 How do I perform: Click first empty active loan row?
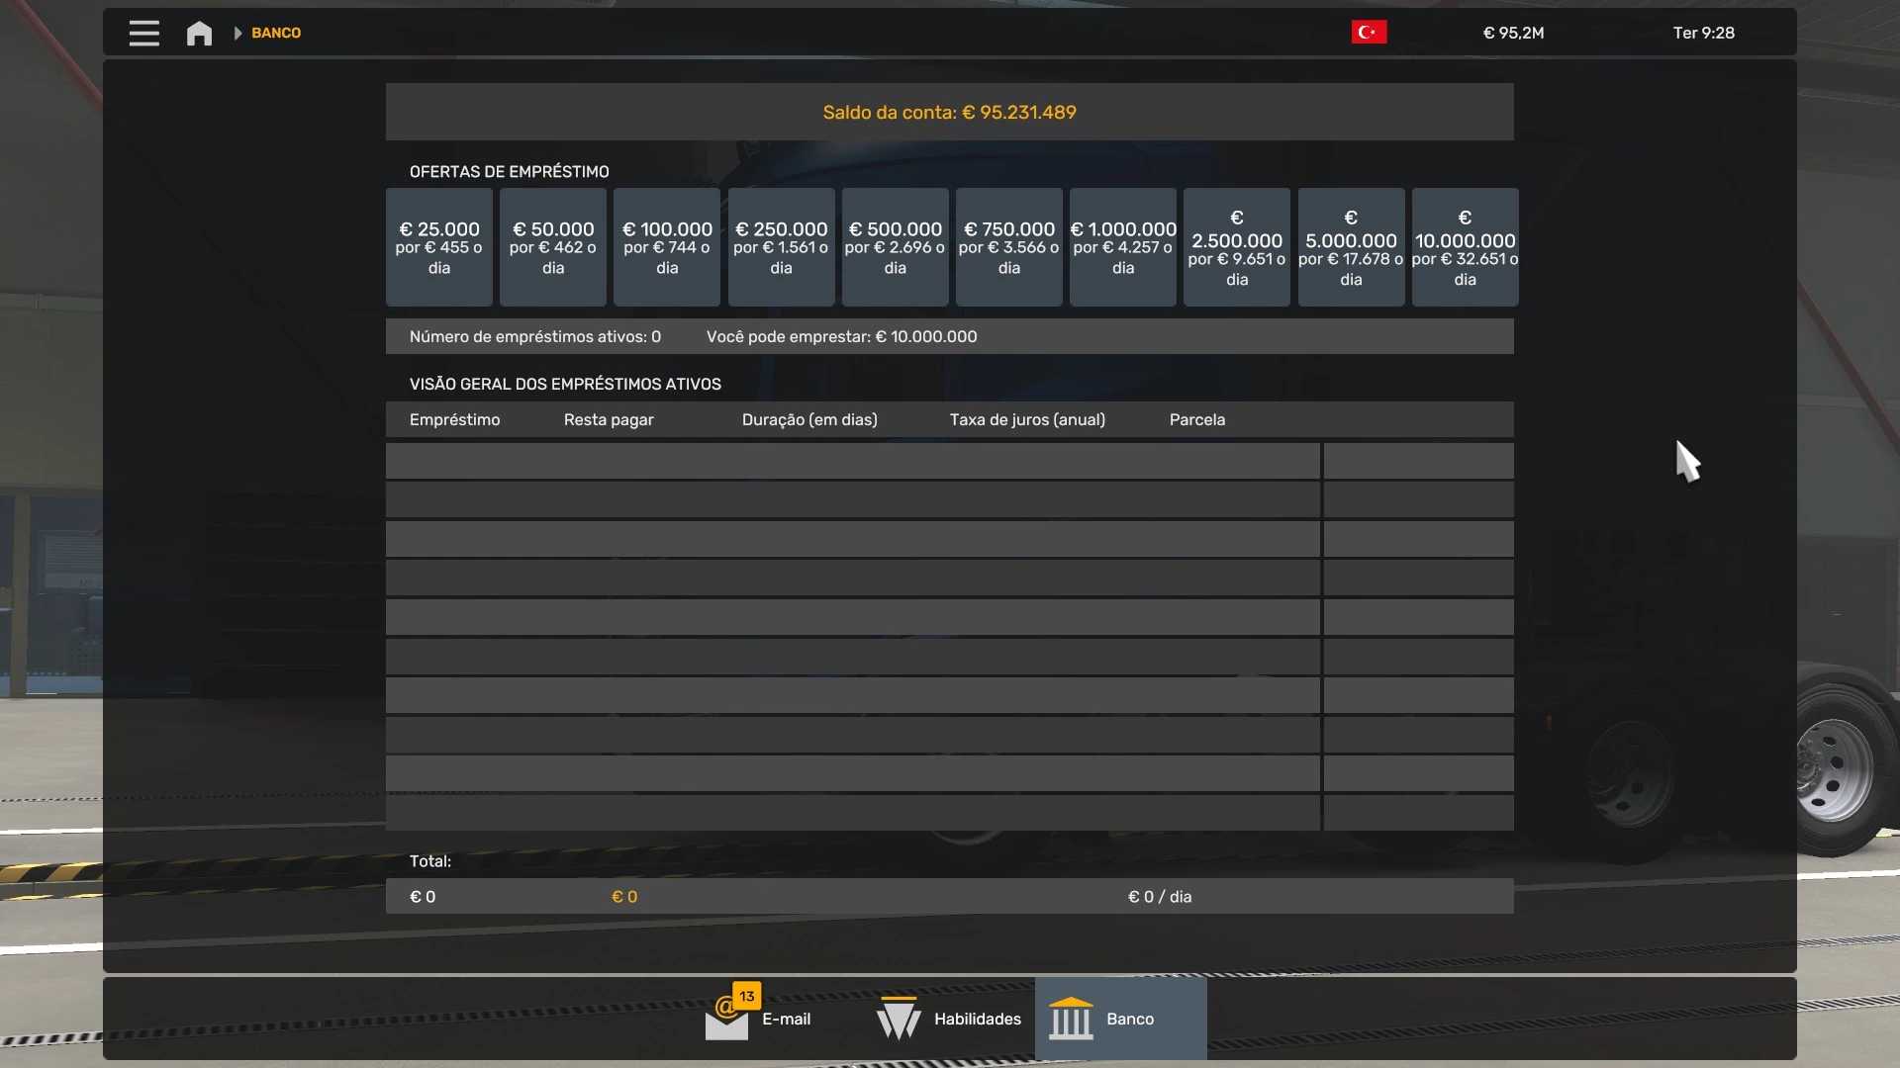click(x=852, y=461)
